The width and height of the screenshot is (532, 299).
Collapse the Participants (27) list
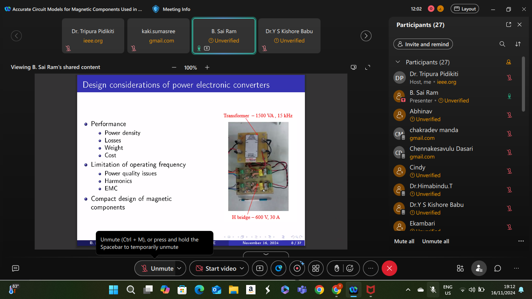tap(398, 62)
